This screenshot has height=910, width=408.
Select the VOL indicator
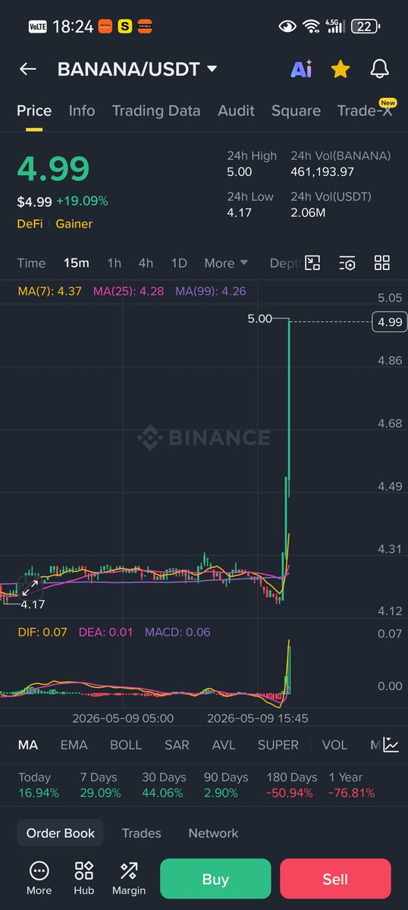334,745
